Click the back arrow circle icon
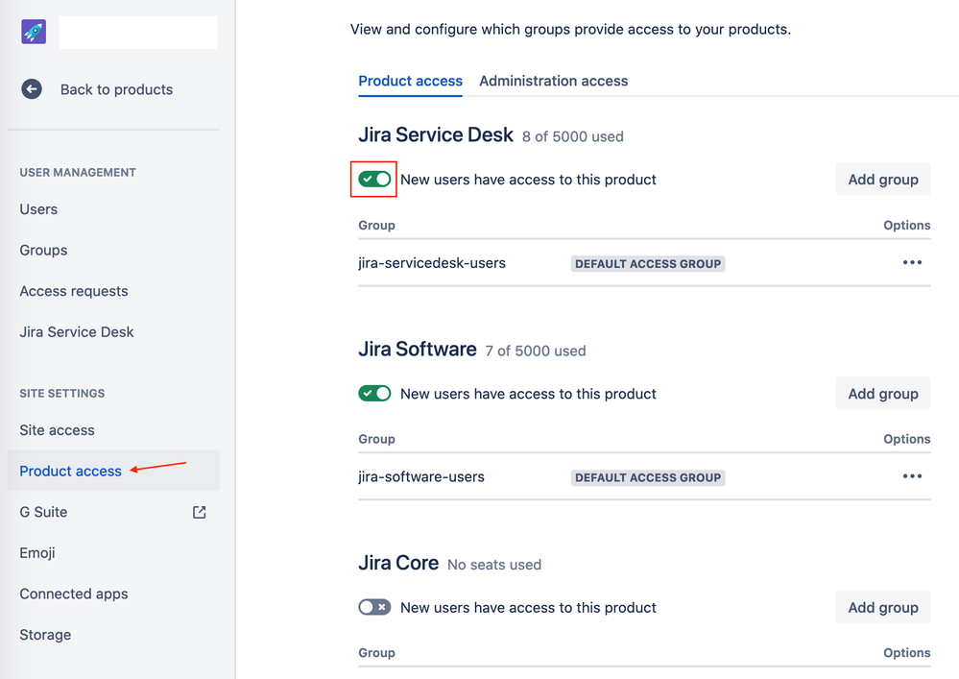The width and height of the screenshot is (959, 679). tap(32, 89)
